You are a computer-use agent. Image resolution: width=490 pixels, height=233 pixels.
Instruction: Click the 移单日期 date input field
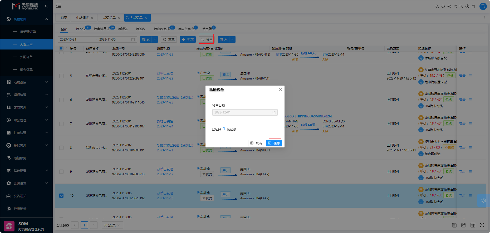coord(245,112)
